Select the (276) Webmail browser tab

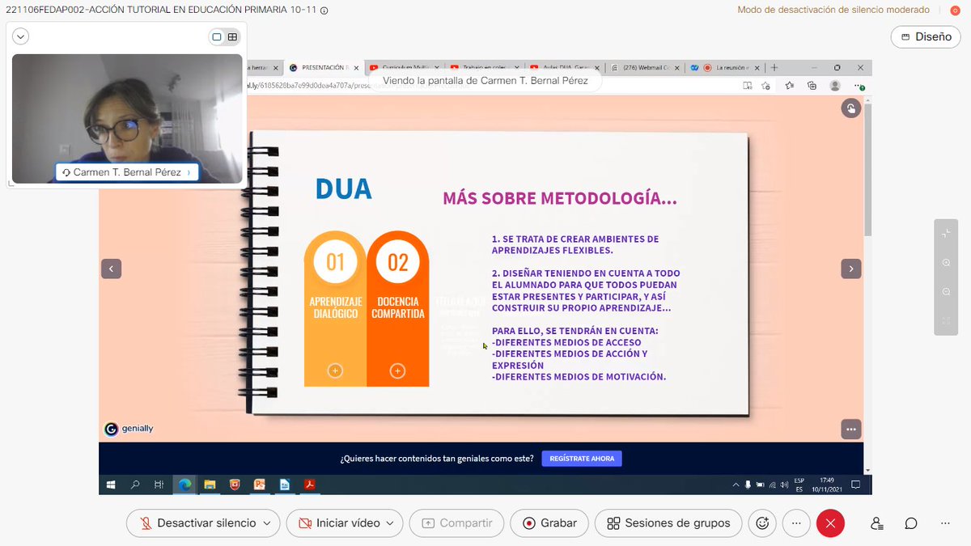[644, 68]
